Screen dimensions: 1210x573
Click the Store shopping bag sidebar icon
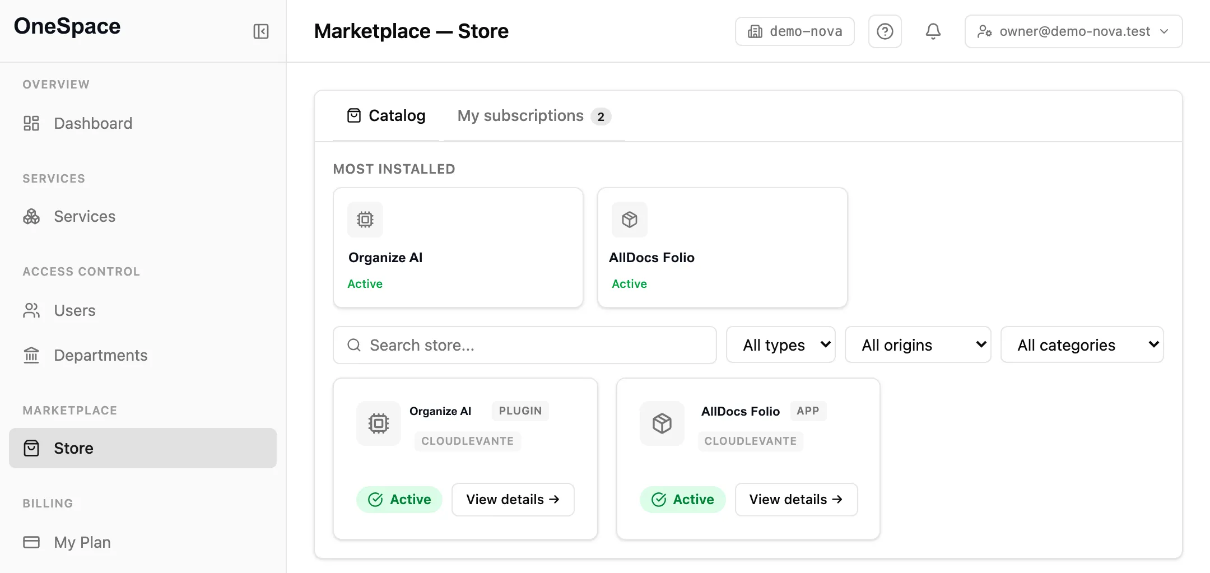point(31,448)
